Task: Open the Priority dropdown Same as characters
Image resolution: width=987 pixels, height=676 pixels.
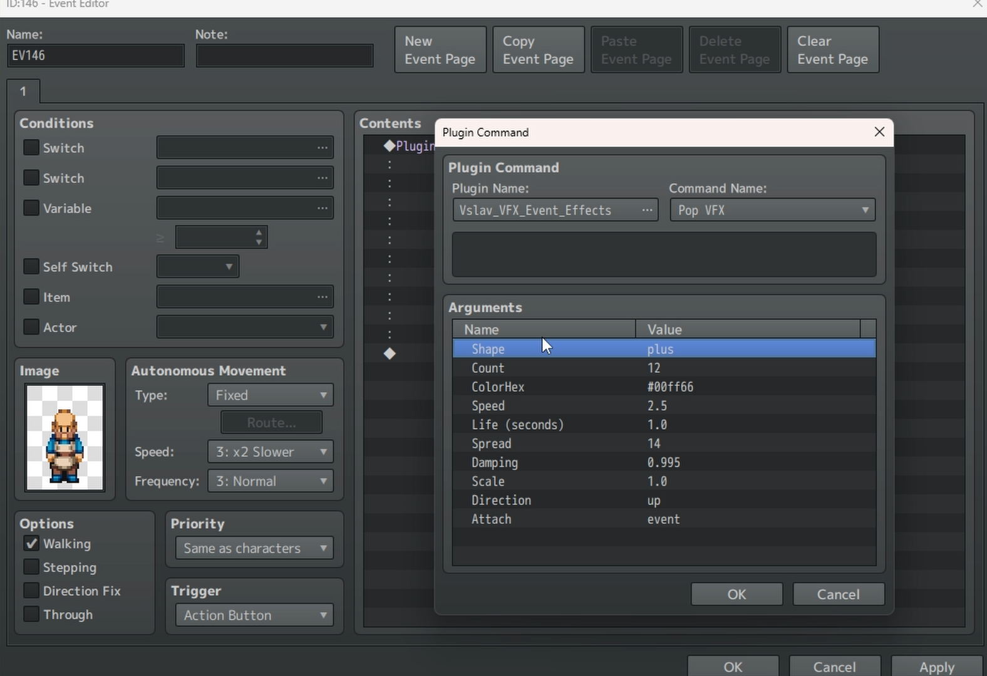Action: pyautogui.click(x=254, y=548)
